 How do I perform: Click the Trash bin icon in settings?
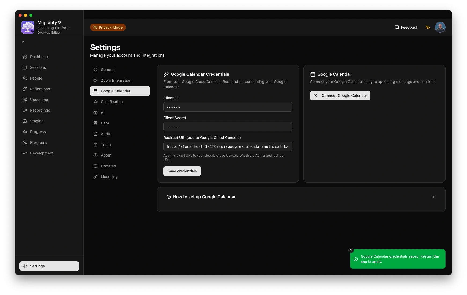tap(95, 145)
